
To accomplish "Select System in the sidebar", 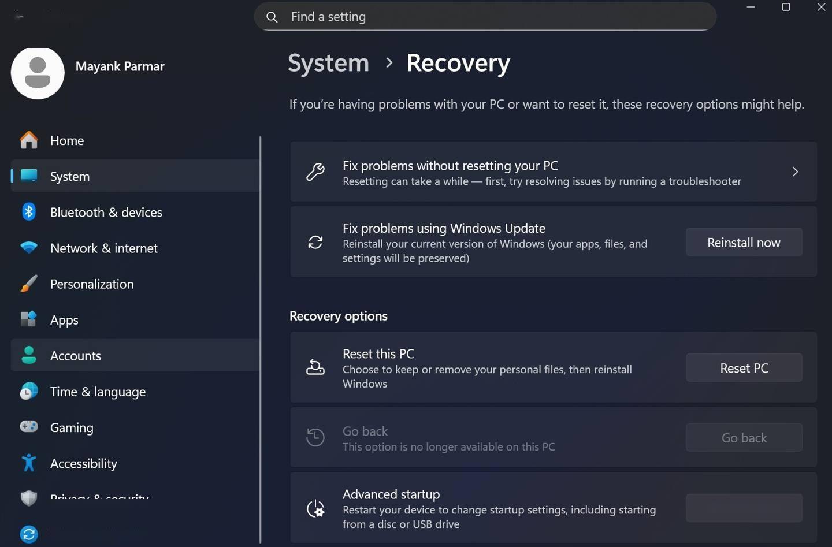I will click(x=135, y=176).
